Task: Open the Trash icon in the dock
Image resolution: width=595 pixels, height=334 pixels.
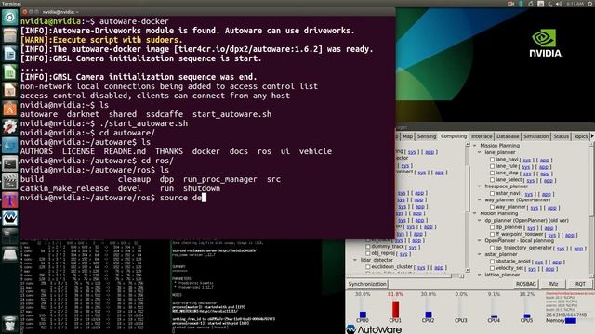Action: 9,324
